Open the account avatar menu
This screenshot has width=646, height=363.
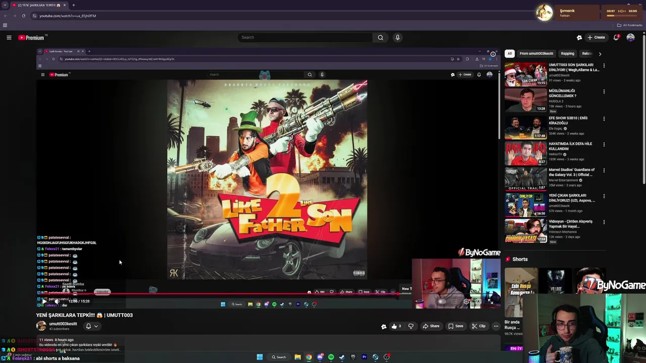click(x=630, y=37)
